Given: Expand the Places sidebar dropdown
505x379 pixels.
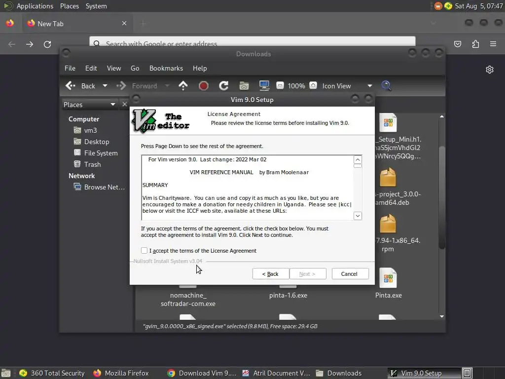Looking at the screenshot, I should (x=89, y=105).
